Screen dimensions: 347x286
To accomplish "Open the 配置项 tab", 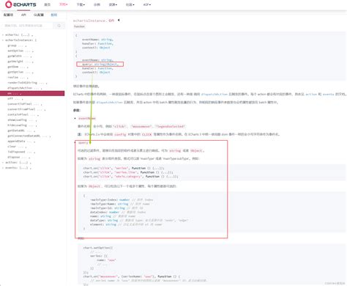I will (8, 15).
